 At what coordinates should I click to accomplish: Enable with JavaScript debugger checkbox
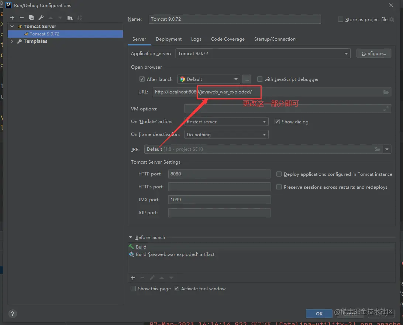click(x=260, y=79)
